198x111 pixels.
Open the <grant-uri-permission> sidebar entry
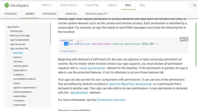click(x=25, y=88)
